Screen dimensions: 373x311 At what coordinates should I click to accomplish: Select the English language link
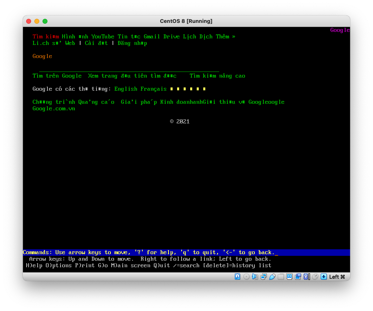pyautogui.click(x=126, y=89)
